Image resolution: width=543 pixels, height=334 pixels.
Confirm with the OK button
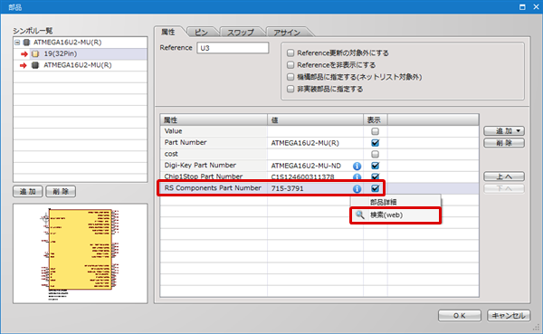pos(460,316)
